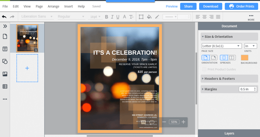Open the Letter (8.5x11) page size dropdown
Image resolution: width=260 pixels, height=137 pixels.
coord(221,46)
